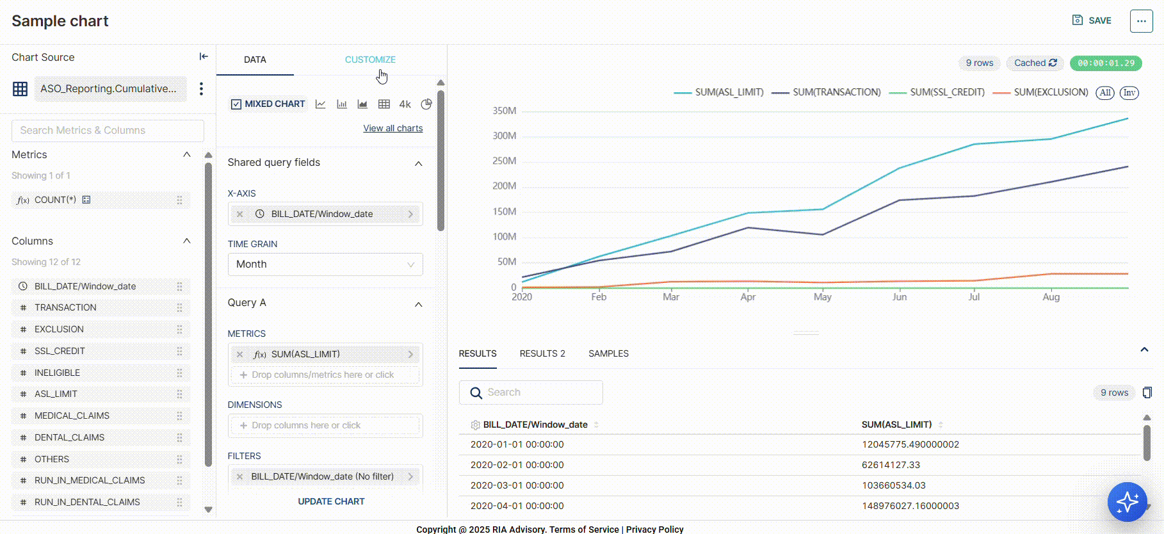
Task: Open the Results 2 tab
Action: 542,353
